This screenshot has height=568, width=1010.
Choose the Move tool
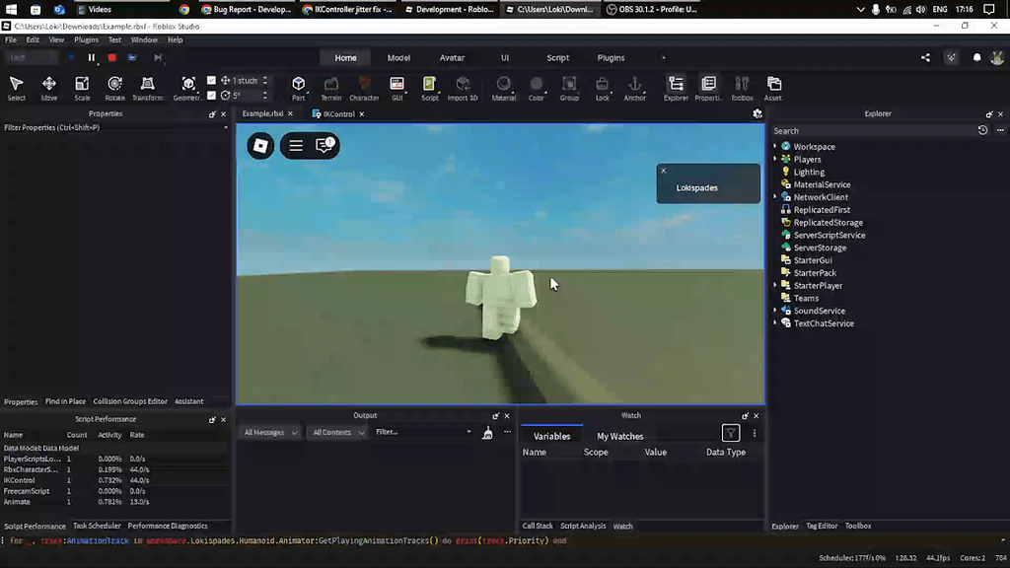(x=49, y=88)
